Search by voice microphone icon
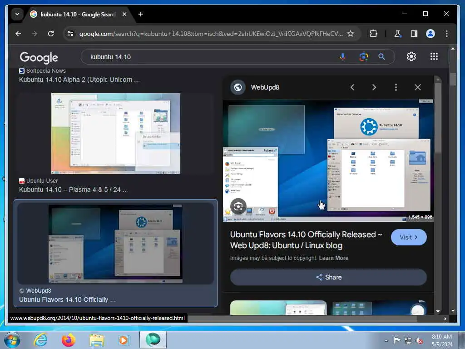The image size is (465, 349). 342,57
